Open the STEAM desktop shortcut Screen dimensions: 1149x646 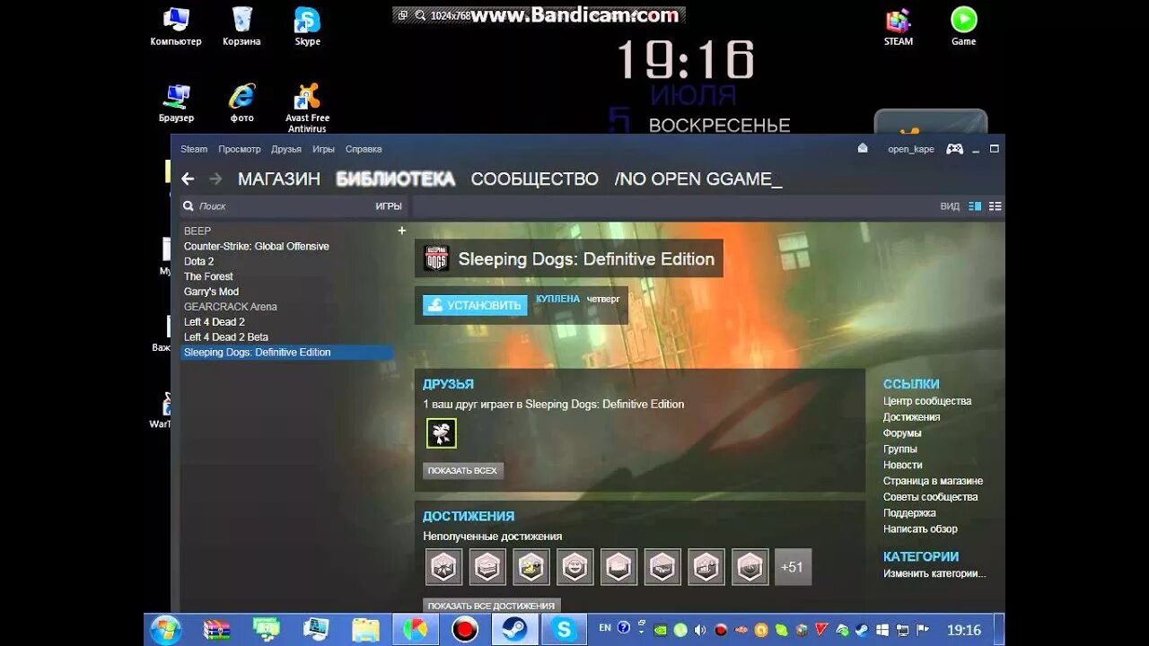[x=899, y=27]
